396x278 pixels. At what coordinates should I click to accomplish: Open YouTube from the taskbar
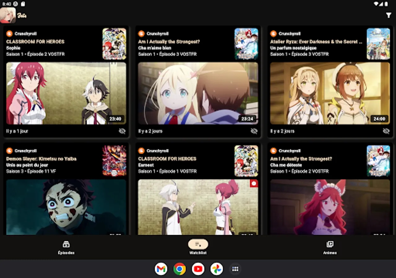point(198,269)
